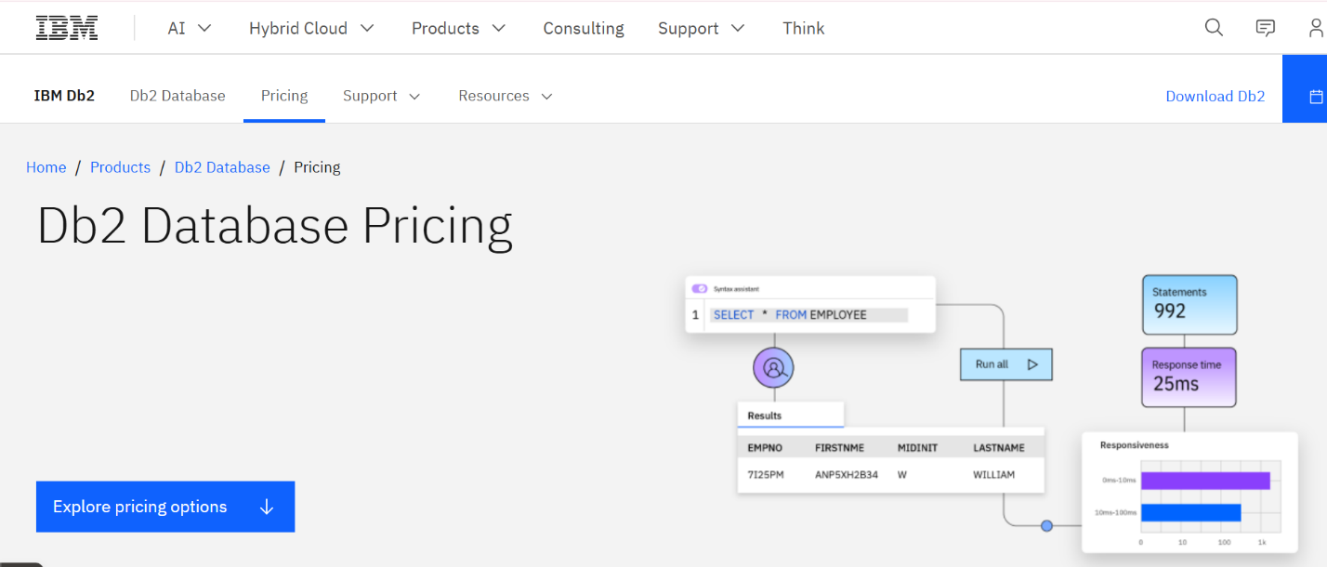Click the MIDINIT column header

(x=917, y=448)
